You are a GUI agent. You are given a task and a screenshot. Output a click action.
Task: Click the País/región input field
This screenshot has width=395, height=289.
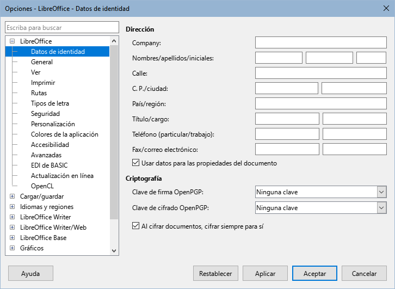(x=320, y=103)
